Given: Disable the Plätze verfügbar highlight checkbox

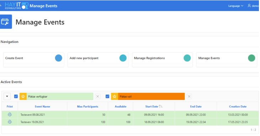Looking at the screenshot, I should 16,96.
